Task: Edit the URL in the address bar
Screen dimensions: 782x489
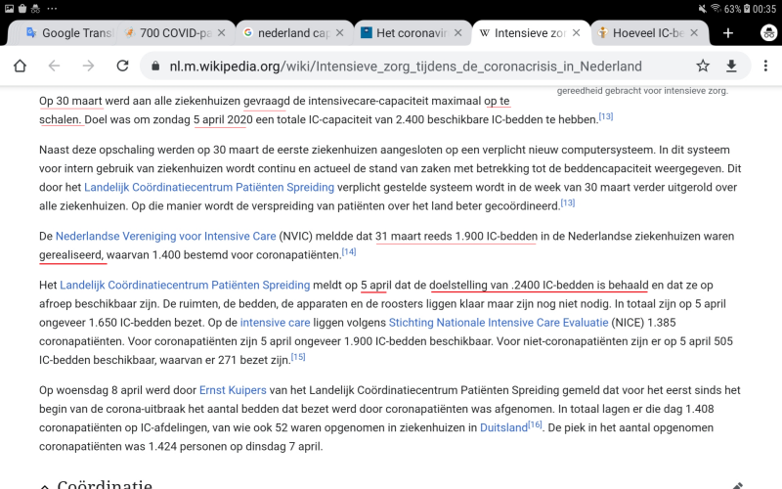Action: [x=406, y=67]
